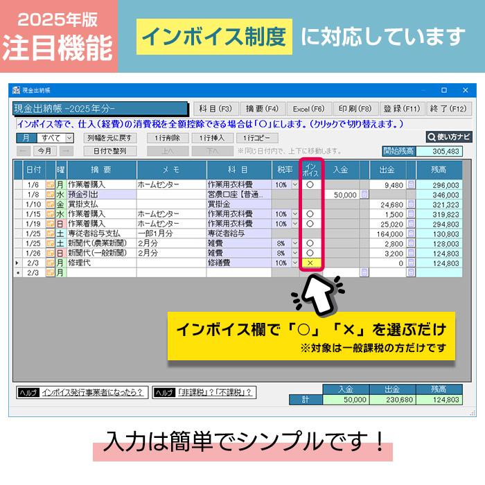Click the 出金 total 230,680
The width and height of the screenshot is (485, 485).
[393, 400]
